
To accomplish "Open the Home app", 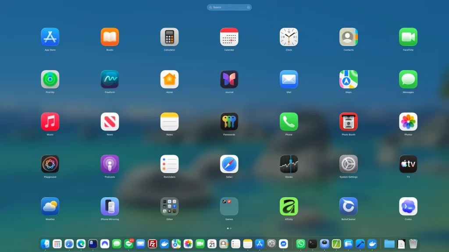I will [x=170, y=79].
